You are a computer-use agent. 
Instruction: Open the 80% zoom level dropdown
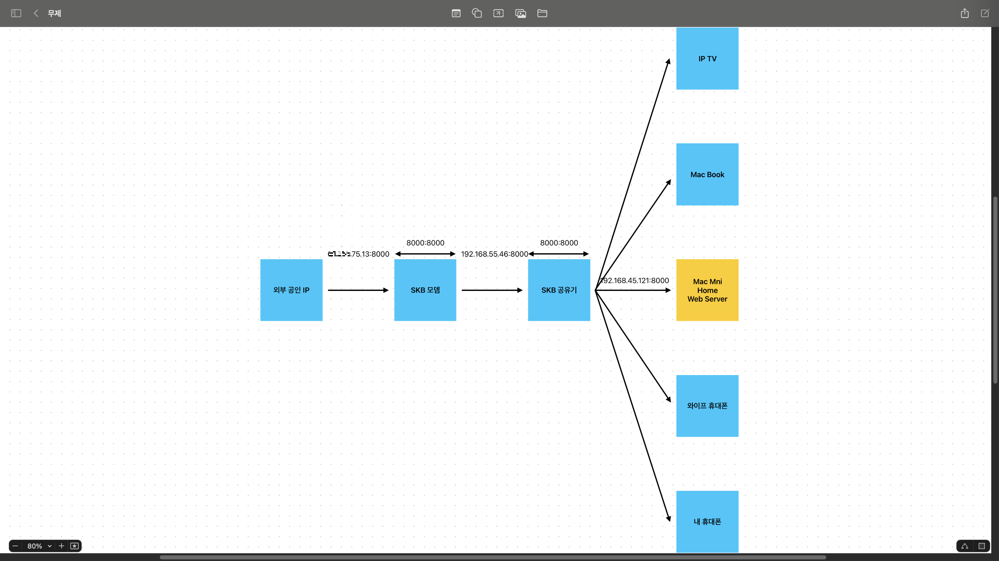click(39, 546)
